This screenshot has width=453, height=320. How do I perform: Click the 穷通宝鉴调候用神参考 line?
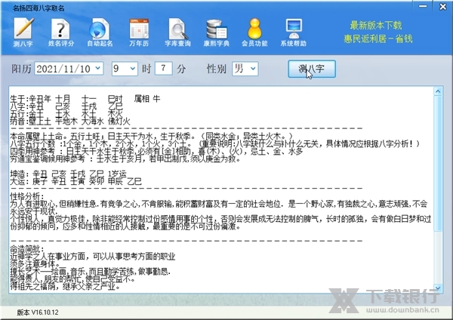point(125,158)
